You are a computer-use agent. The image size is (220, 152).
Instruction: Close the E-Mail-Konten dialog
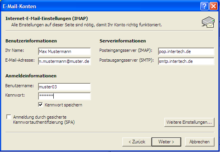(213, 6)
